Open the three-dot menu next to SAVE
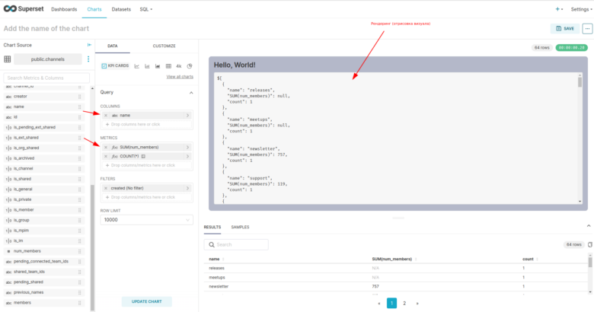Viewport: 594px width, 312px height. point(587,28)
